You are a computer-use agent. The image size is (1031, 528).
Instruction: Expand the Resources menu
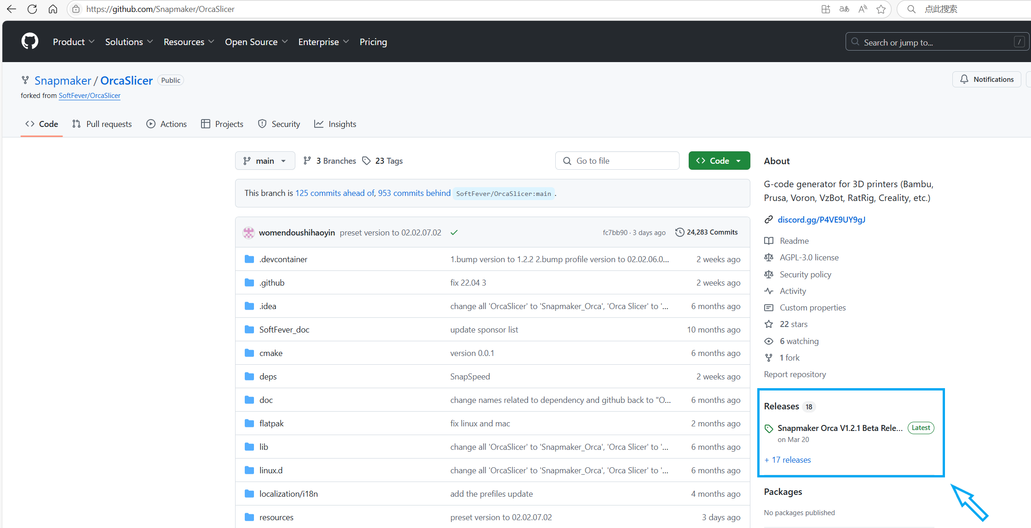click(189, 42)
